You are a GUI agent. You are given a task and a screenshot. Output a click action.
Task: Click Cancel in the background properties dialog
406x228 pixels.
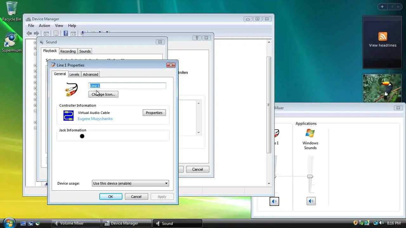(x=197, y=169)
